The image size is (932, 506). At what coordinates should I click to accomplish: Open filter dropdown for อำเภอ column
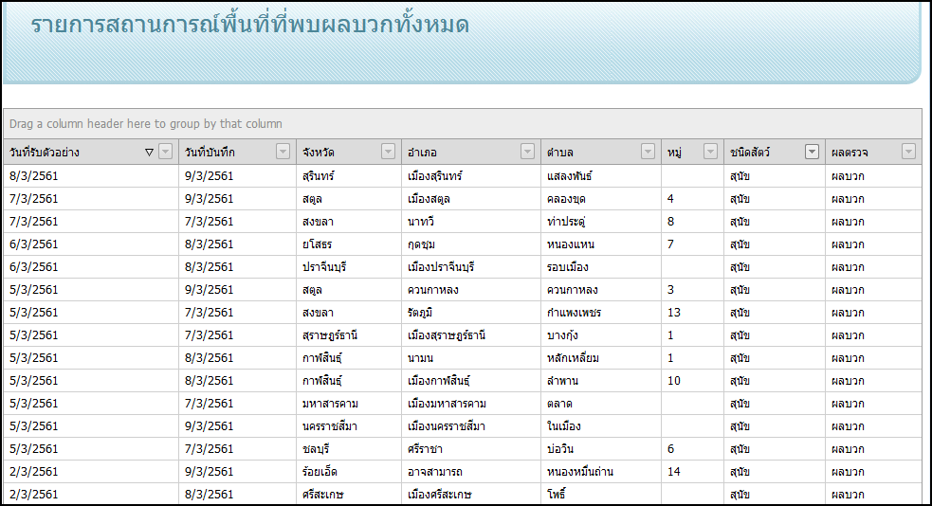coord(528,152)
